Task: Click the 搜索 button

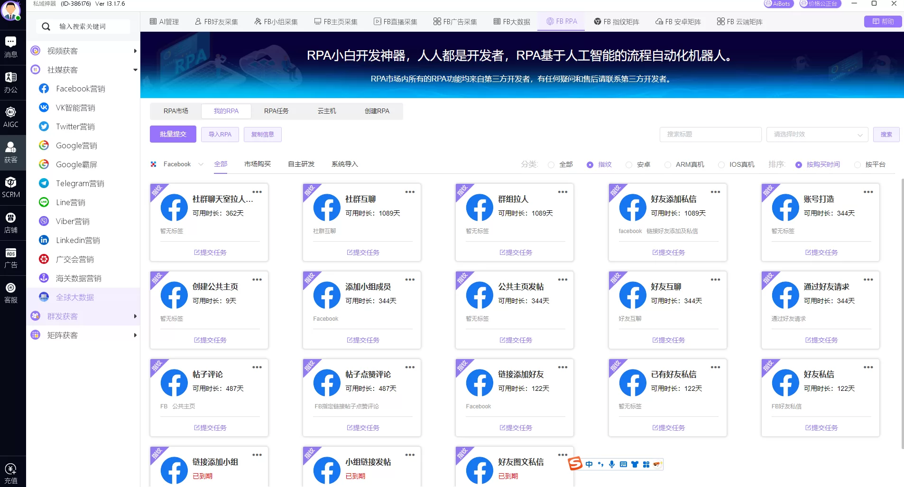Action: [x=886, y=135]
